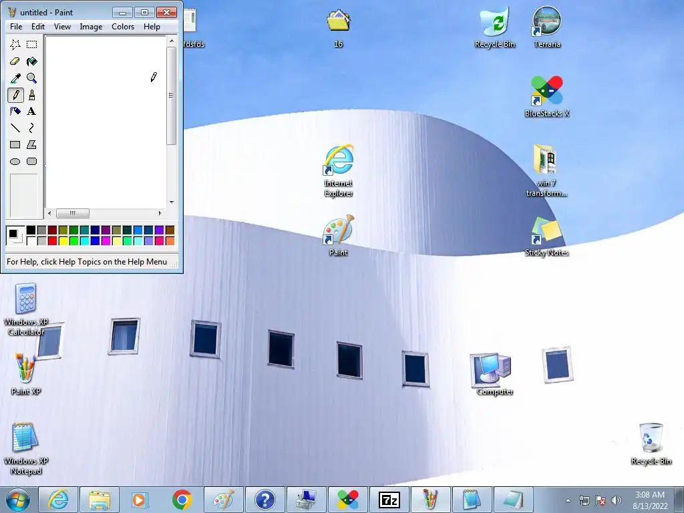The width and height of the screenshot is (684, 513).
Task: Activate the Pick Color eyedropper tool
Action: coord(15,78)
